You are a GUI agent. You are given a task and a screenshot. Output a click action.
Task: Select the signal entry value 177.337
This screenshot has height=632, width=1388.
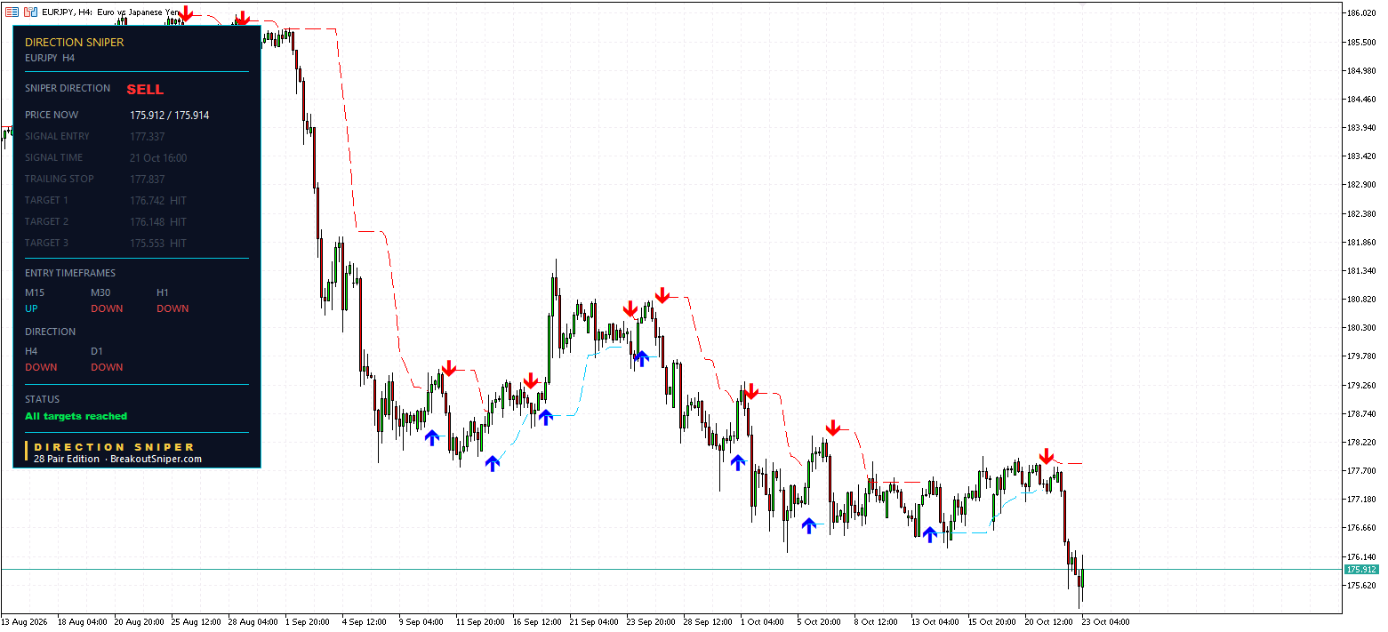click(x=148, y=136)
